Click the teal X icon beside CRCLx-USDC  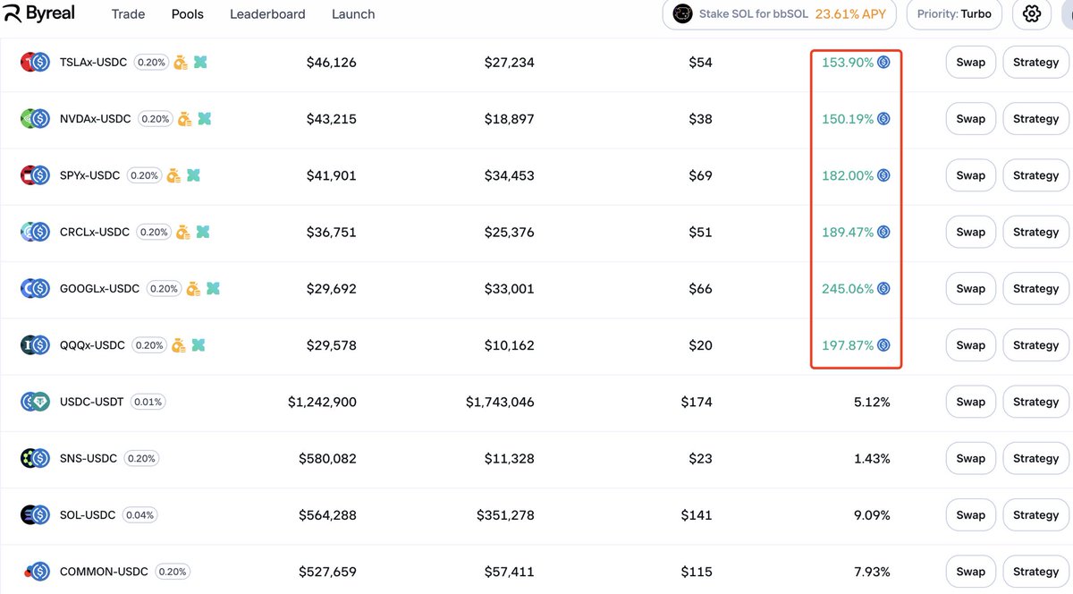pos(202,233)
